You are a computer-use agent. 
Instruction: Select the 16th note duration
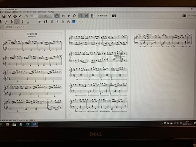(6, 22)
